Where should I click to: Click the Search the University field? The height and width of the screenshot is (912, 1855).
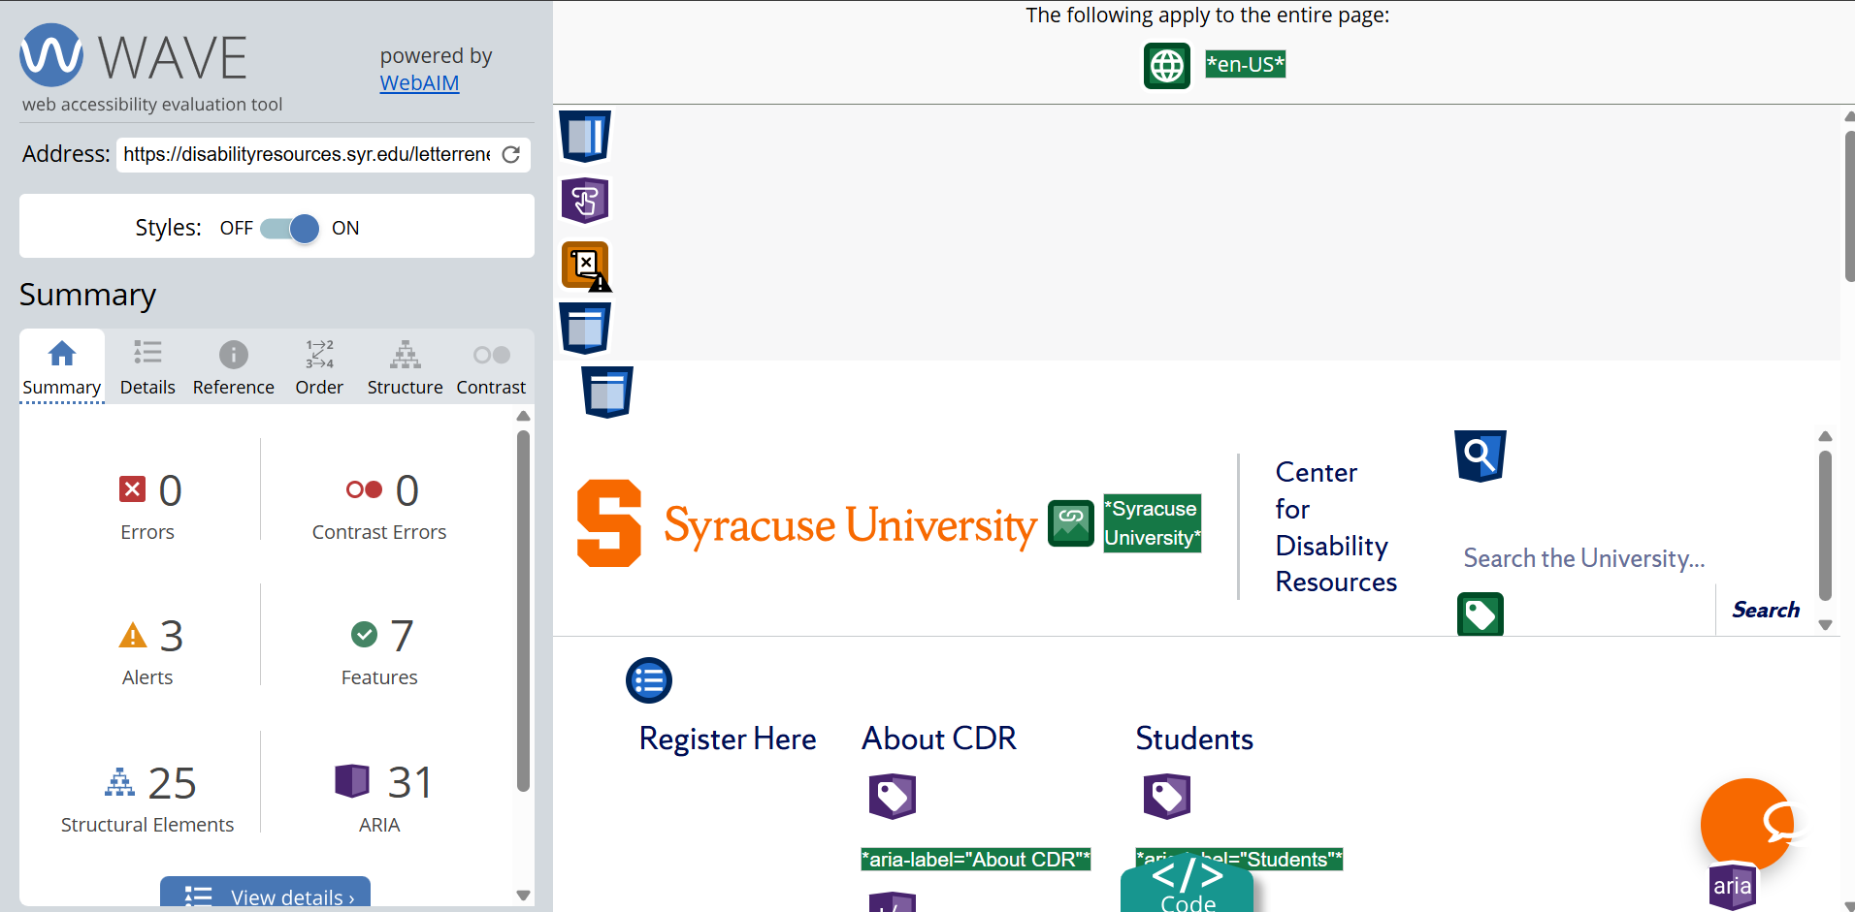1583,558
